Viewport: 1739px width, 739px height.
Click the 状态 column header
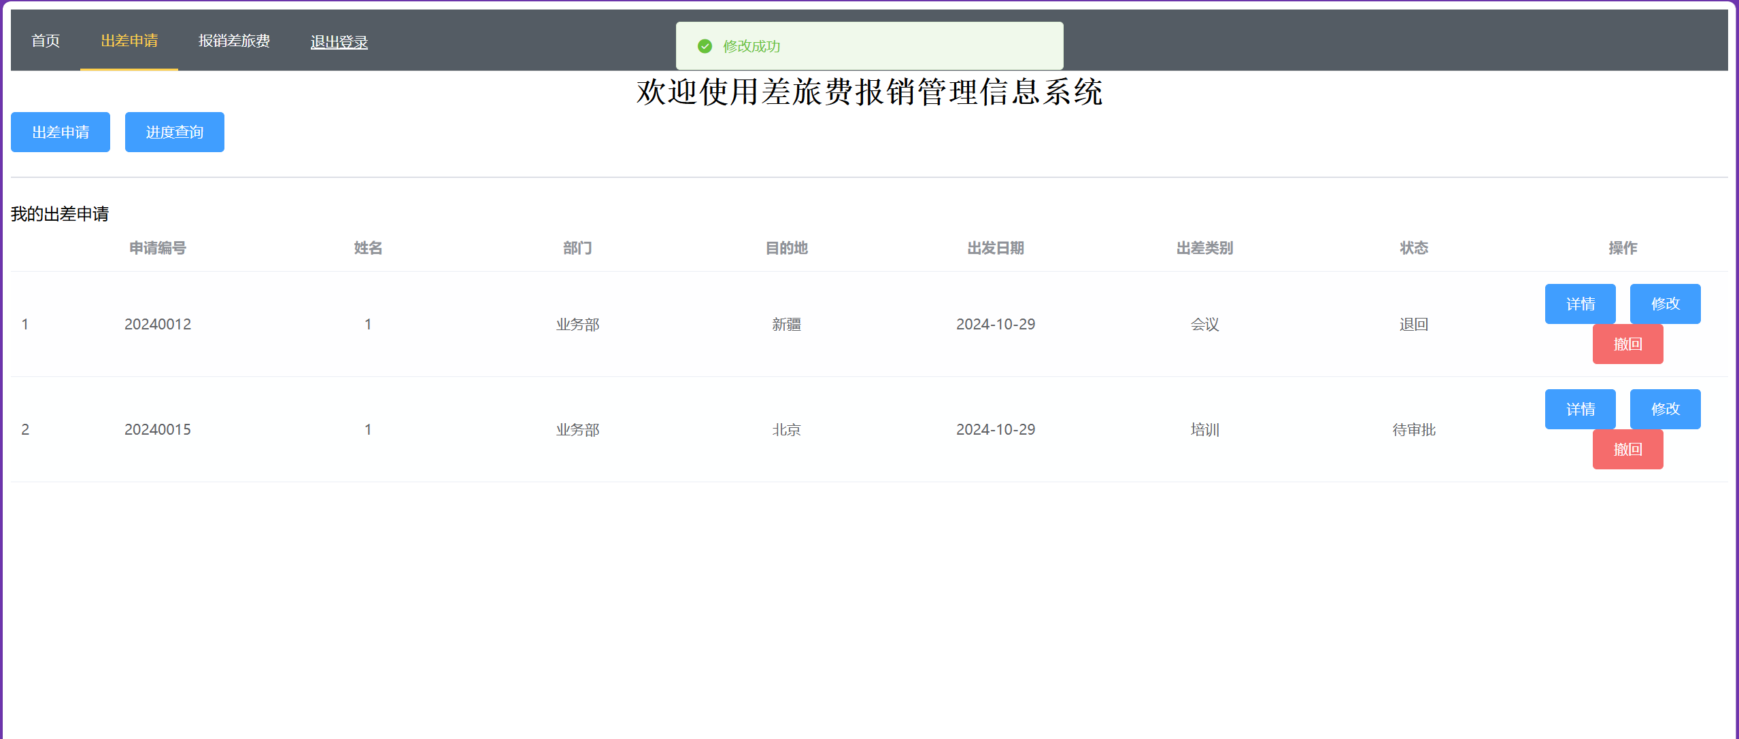click(1413, 248)
